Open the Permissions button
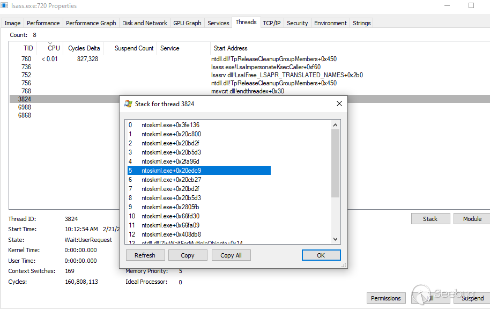 [x=385, y=298]
